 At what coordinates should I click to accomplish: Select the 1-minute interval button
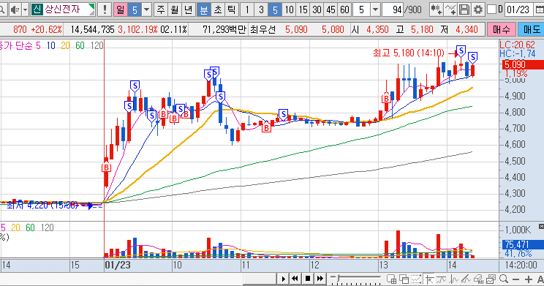[247, 10]
